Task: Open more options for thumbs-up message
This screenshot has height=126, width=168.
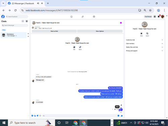Action: coord(113,109)
